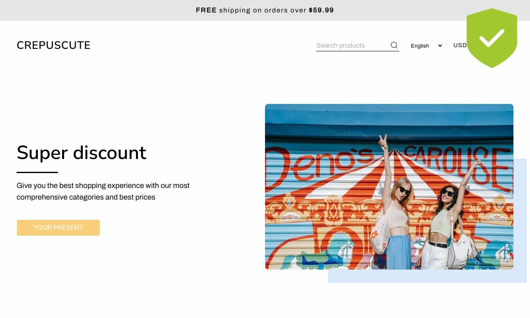Image resolution: width=530 pixels, height=318 pixels.
Task: Click the dark-haired woman with white bag
Action: pyautogui.click(x=449, y=215)
